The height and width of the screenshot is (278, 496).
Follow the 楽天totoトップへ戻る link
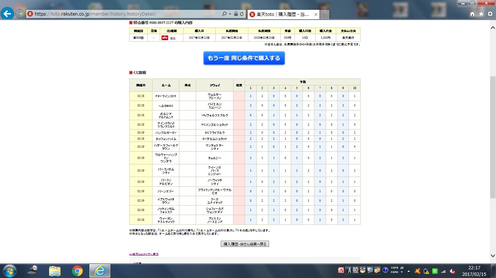tap(144, 254)
